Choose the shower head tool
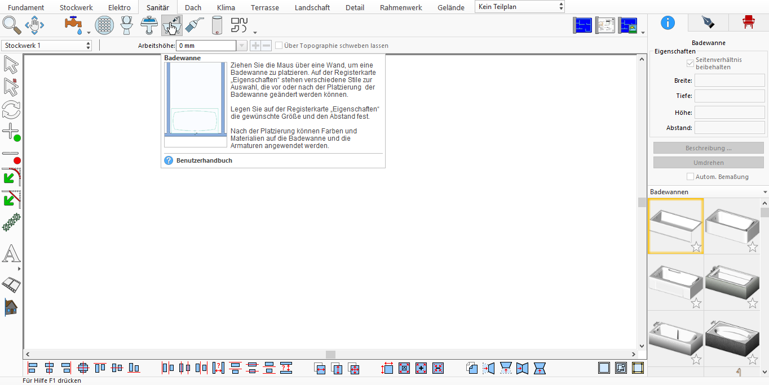 click(195, 25)
